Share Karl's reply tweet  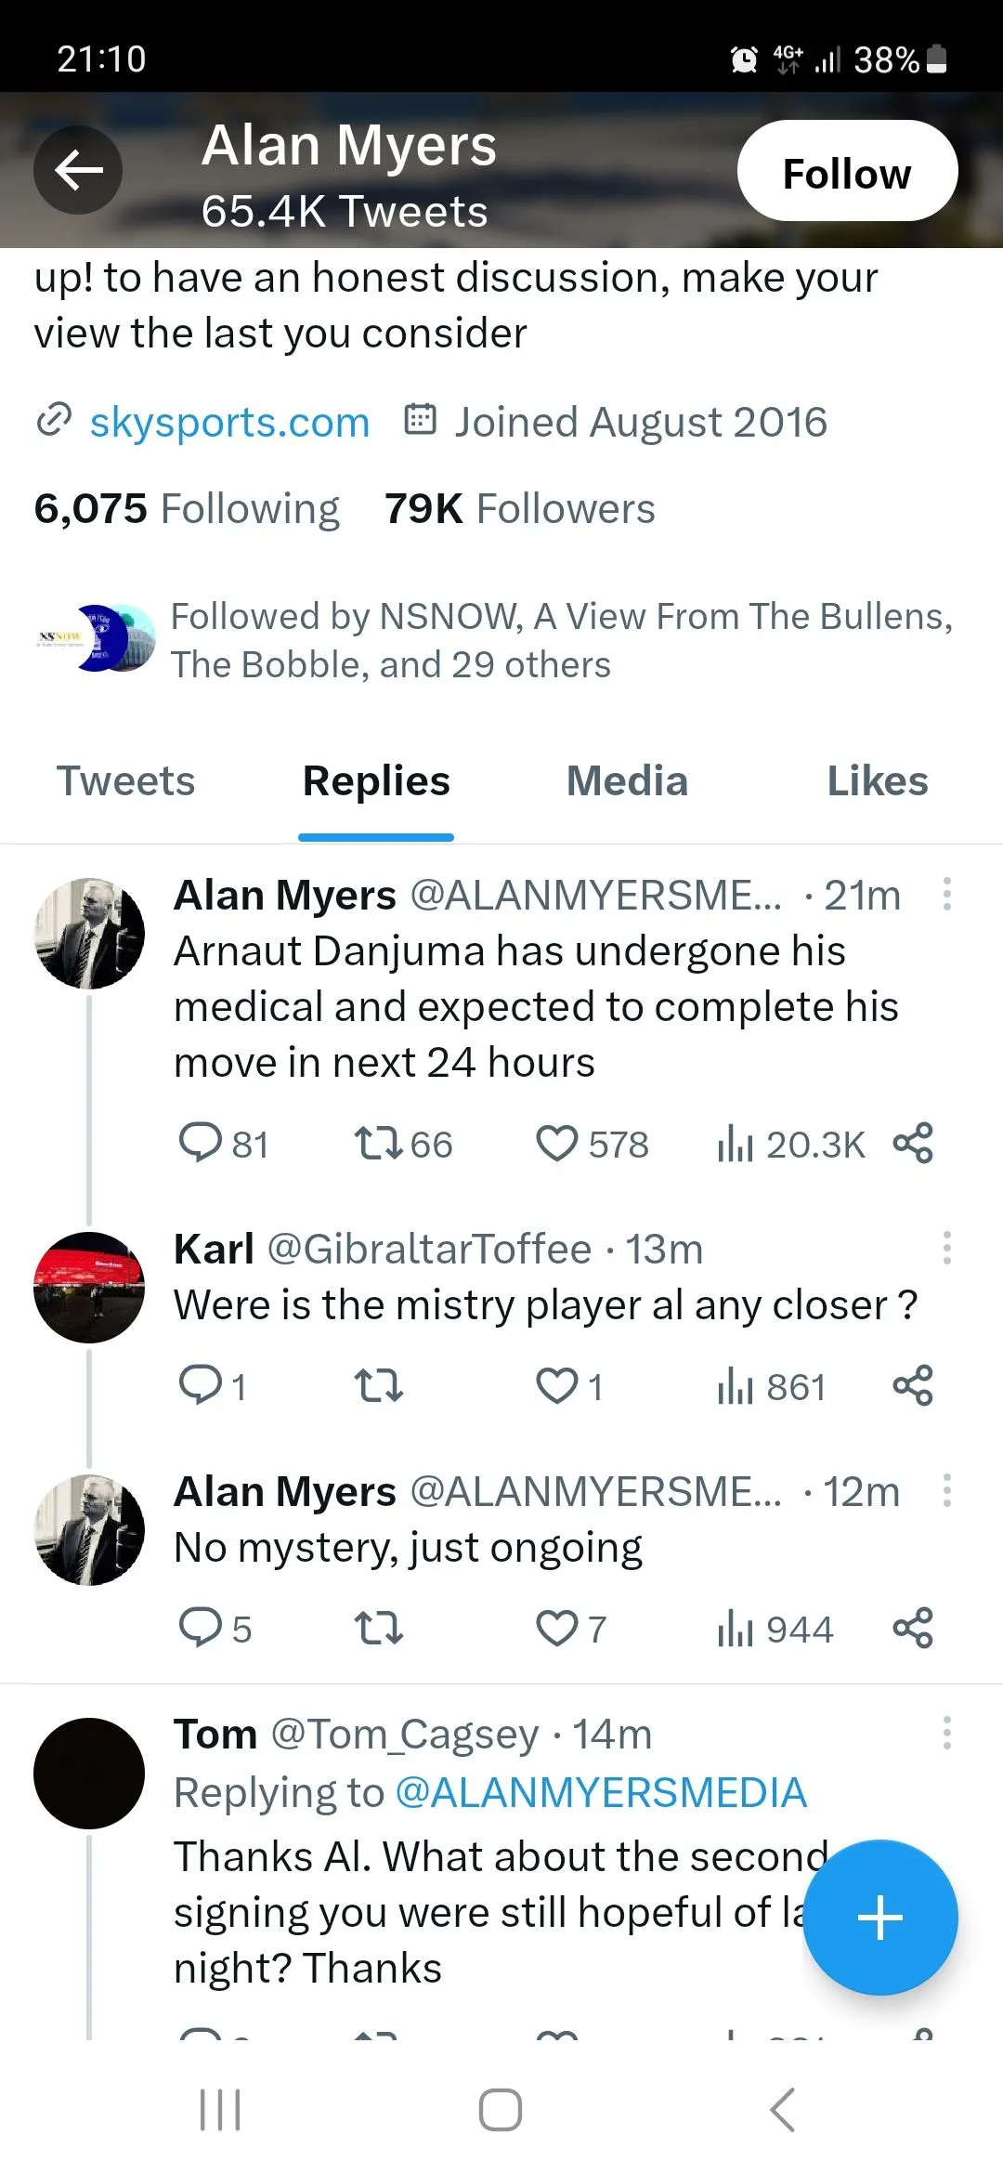click(x=912, y=1386)
